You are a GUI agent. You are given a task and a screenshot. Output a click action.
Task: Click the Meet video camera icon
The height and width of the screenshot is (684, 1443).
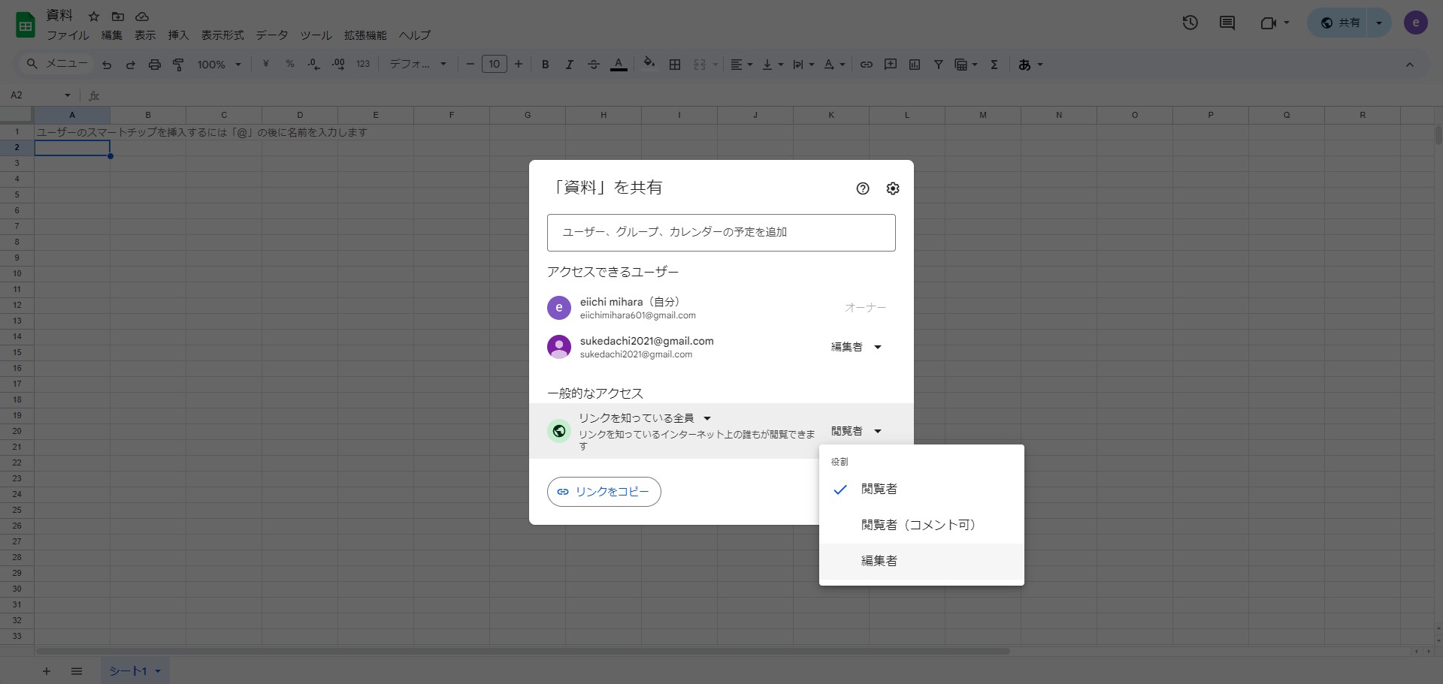1269,23
